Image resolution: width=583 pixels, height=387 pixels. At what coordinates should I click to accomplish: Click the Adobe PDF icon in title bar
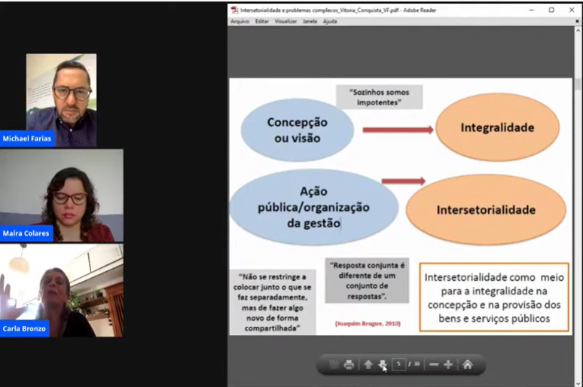[234, 10]
